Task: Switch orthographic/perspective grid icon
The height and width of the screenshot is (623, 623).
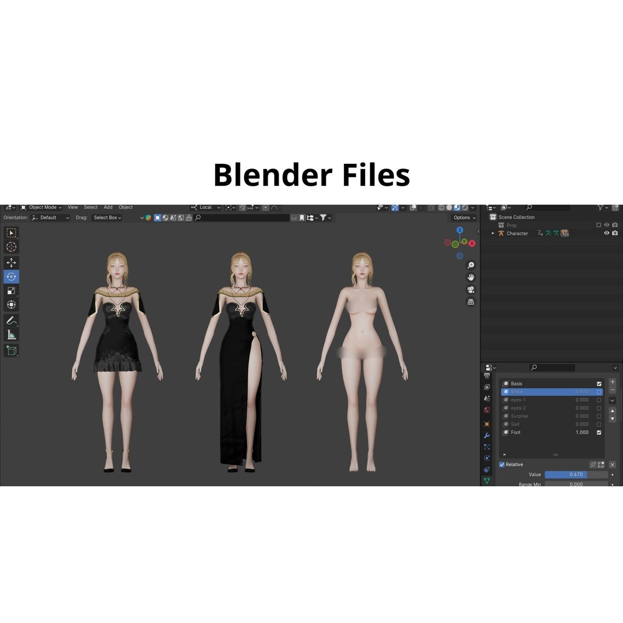Action: click(471, 302)
